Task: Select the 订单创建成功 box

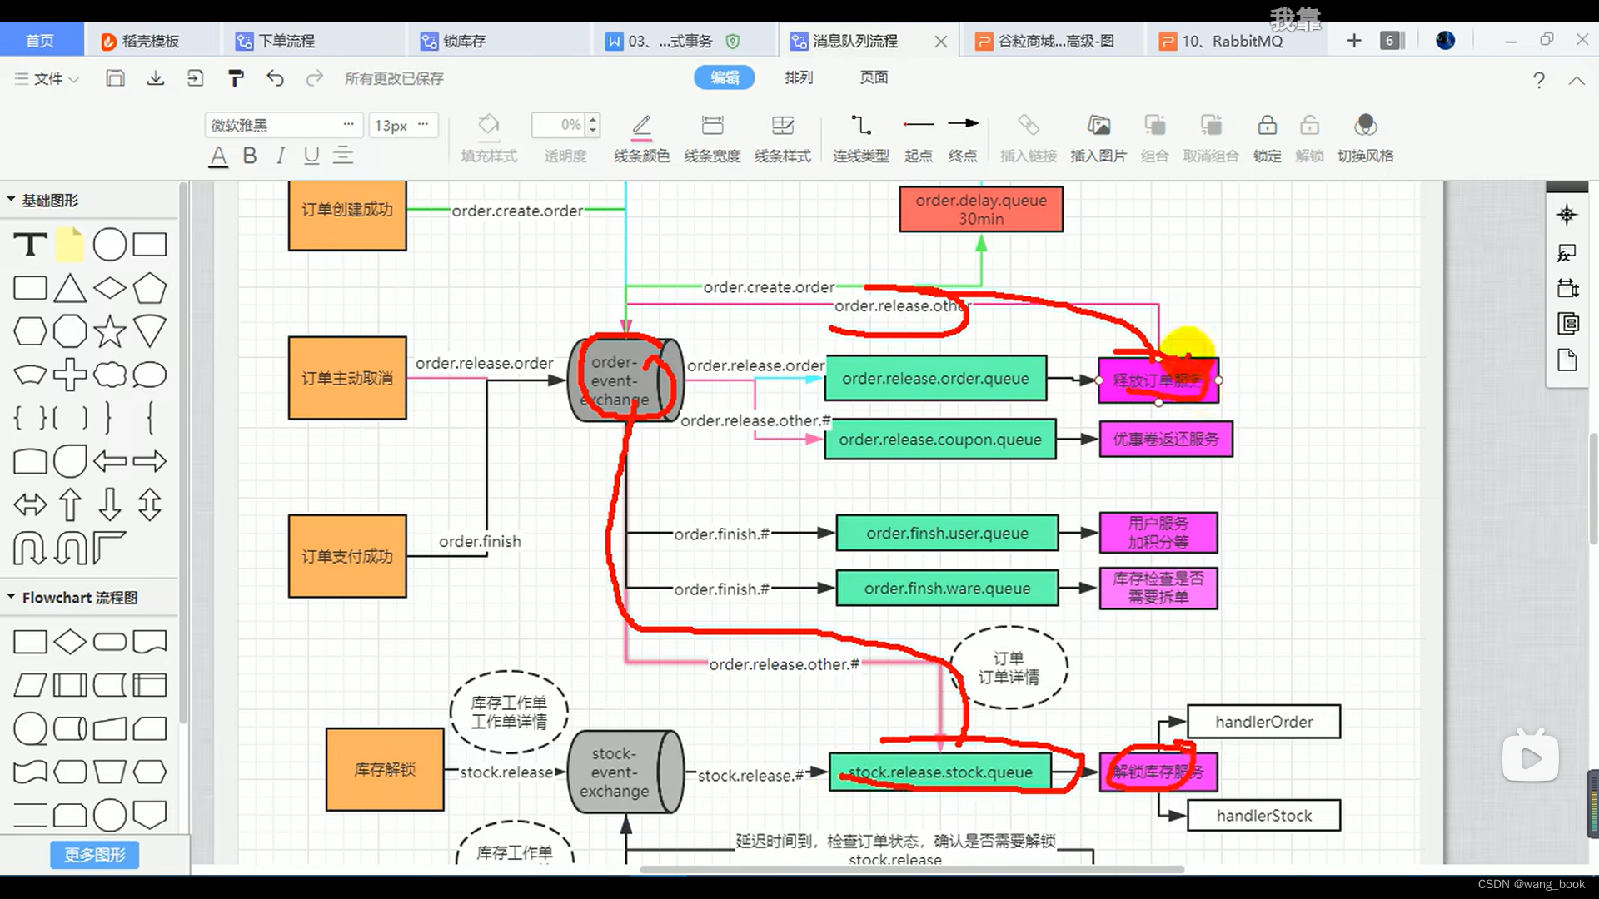Action: tap(347, 215)
